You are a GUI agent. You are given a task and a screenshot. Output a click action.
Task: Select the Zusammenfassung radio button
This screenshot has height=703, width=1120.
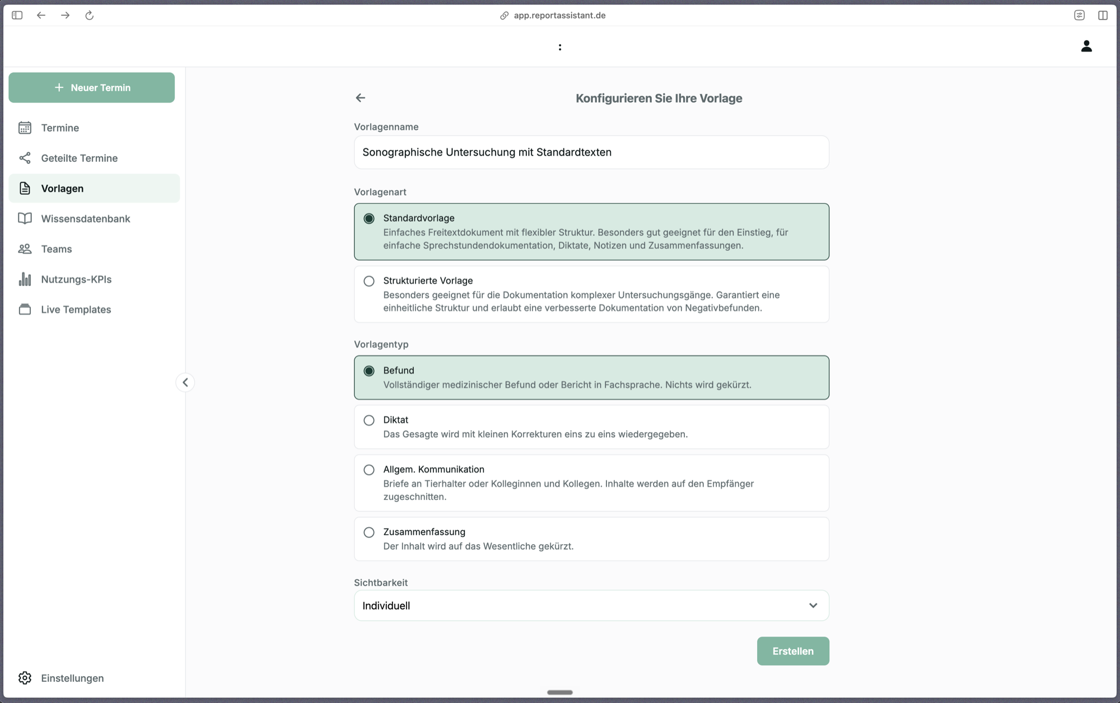[x=369, y=532]
